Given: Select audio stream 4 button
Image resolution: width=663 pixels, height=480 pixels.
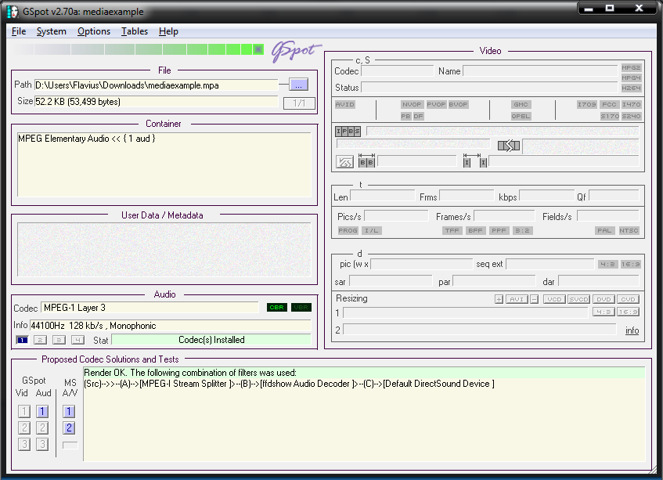Looking at the screenshot, I should (77, 340).
